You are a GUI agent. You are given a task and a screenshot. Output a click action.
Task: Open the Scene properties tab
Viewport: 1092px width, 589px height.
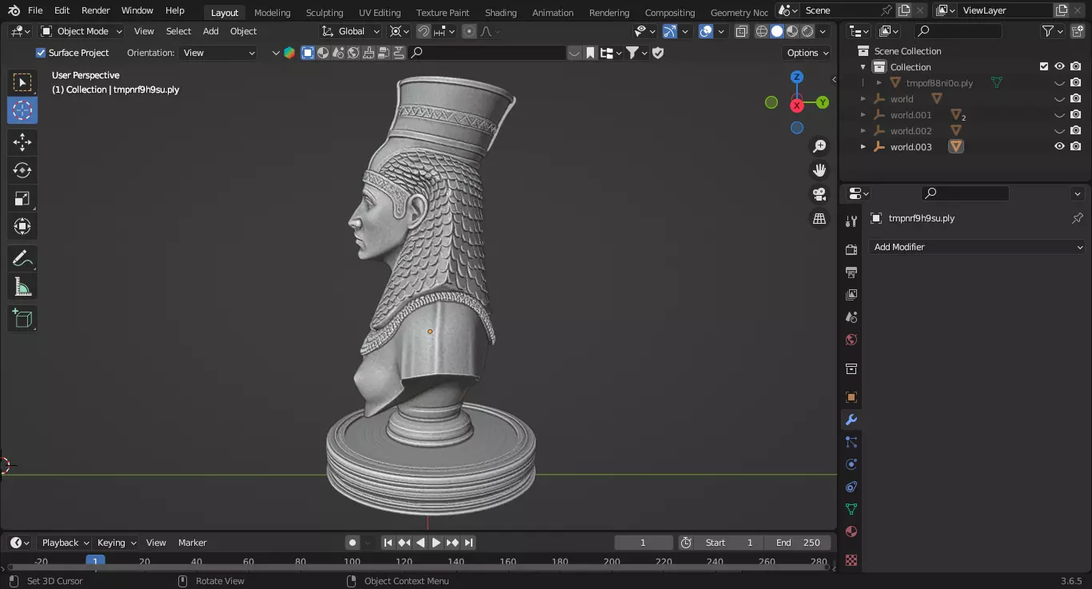tap(851, 317)
